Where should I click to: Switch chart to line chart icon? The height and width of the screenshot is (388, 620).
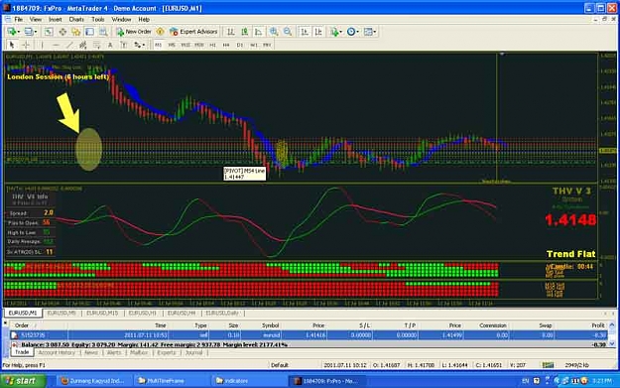pos(258,32)
